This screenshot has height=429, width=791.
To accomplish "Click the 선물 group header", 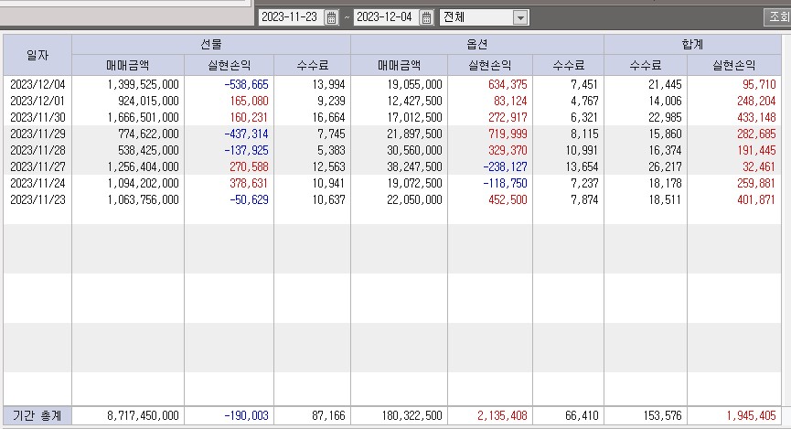I will [x=211, y=45].
